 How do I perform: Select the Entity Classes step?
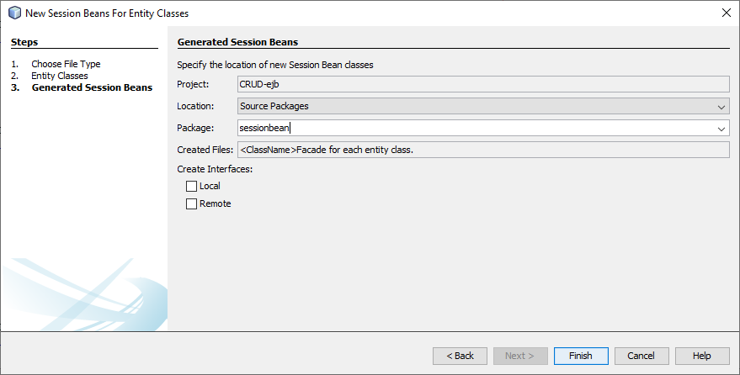(x=60, y=76)
